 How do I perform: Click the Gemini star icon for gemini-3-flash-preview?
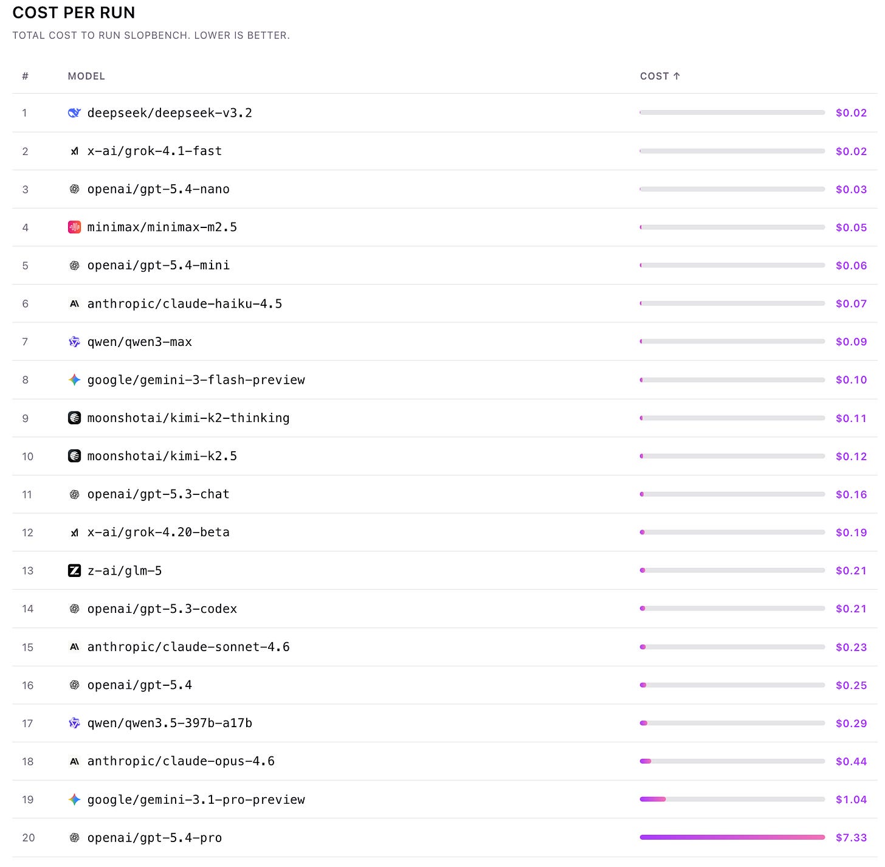tap(74, 380)
